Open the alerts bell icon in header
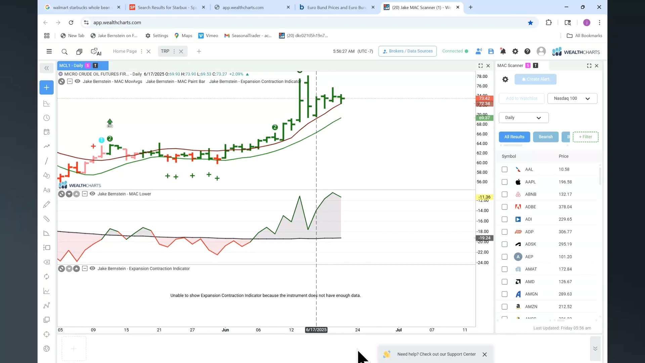Image resolution: width=645 pixels, height=363 pixels. (x=503, y=51)
